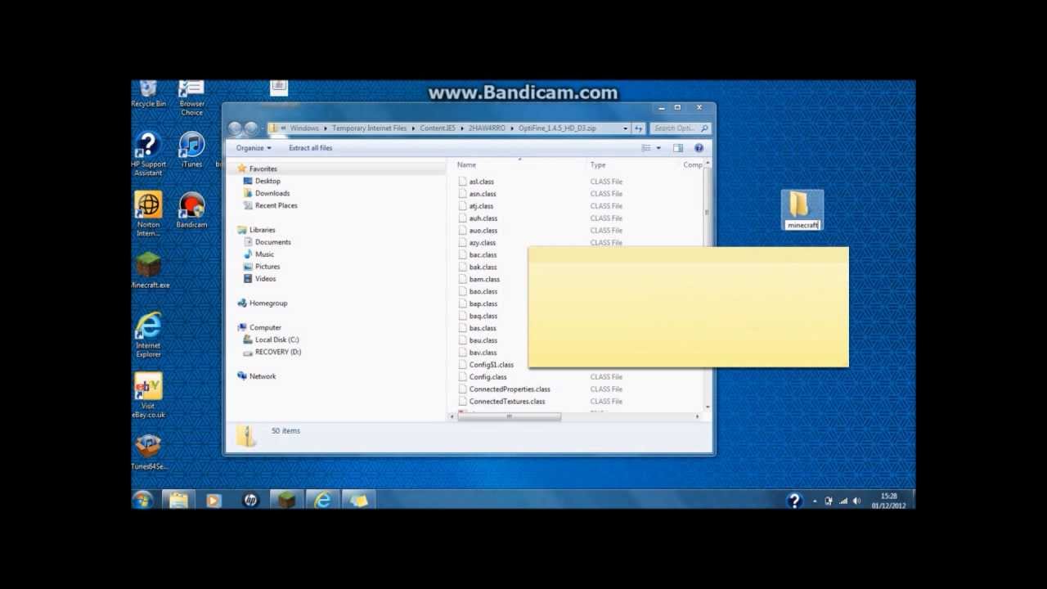Image resolution: width=1047 pixels, height=589 pixels.
Task: Click the open folder taskbar button
Action: tap(358, 500)
